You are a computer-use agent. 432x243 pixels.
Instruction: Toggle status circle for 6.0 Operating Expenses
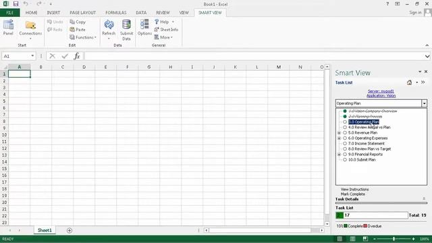tap(345, 138)
